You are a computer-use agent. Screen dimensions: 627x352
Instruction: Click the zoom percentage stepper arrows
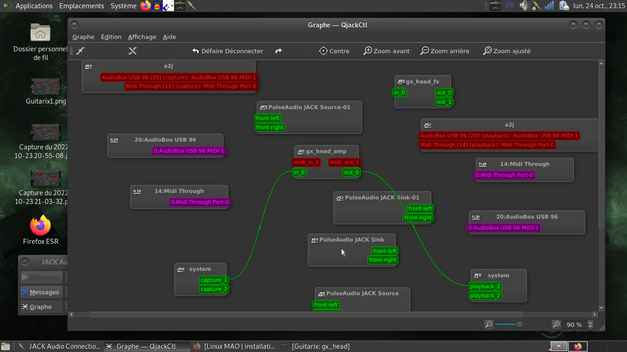pyautogui.click(x=591, y=324)
